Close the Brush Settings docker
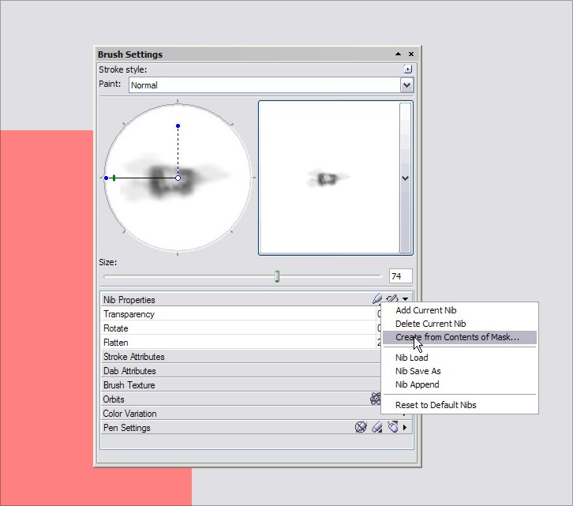573x506 pixels. coord(411,54)
